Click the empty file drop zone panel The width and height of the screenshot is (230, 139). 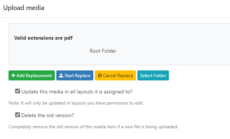(119, 44)
